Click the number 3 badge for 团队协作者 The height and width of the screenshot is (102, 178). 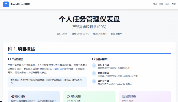pos(94,81)
